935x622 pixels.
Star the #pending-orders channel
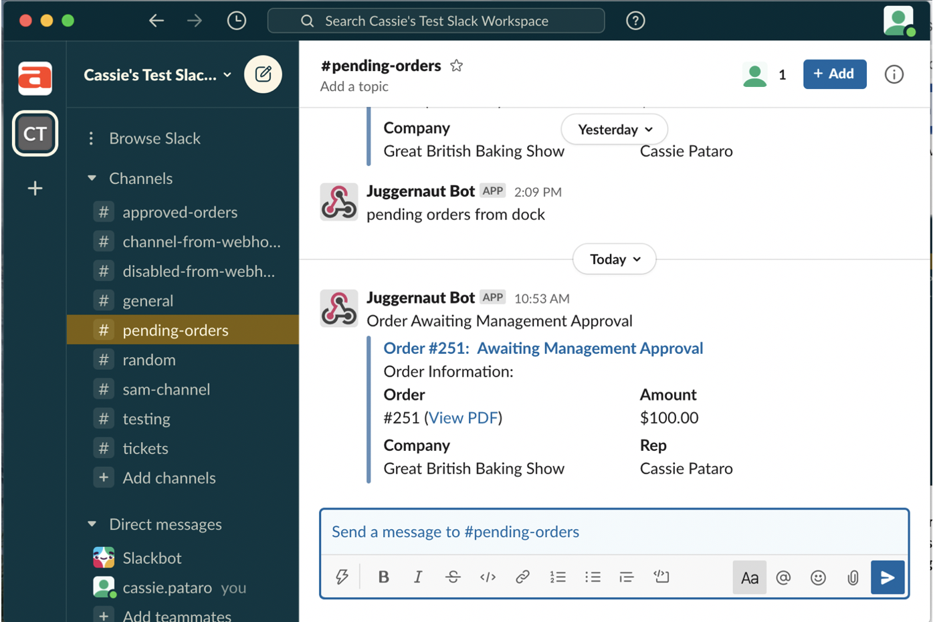click(x=456, y=66)
